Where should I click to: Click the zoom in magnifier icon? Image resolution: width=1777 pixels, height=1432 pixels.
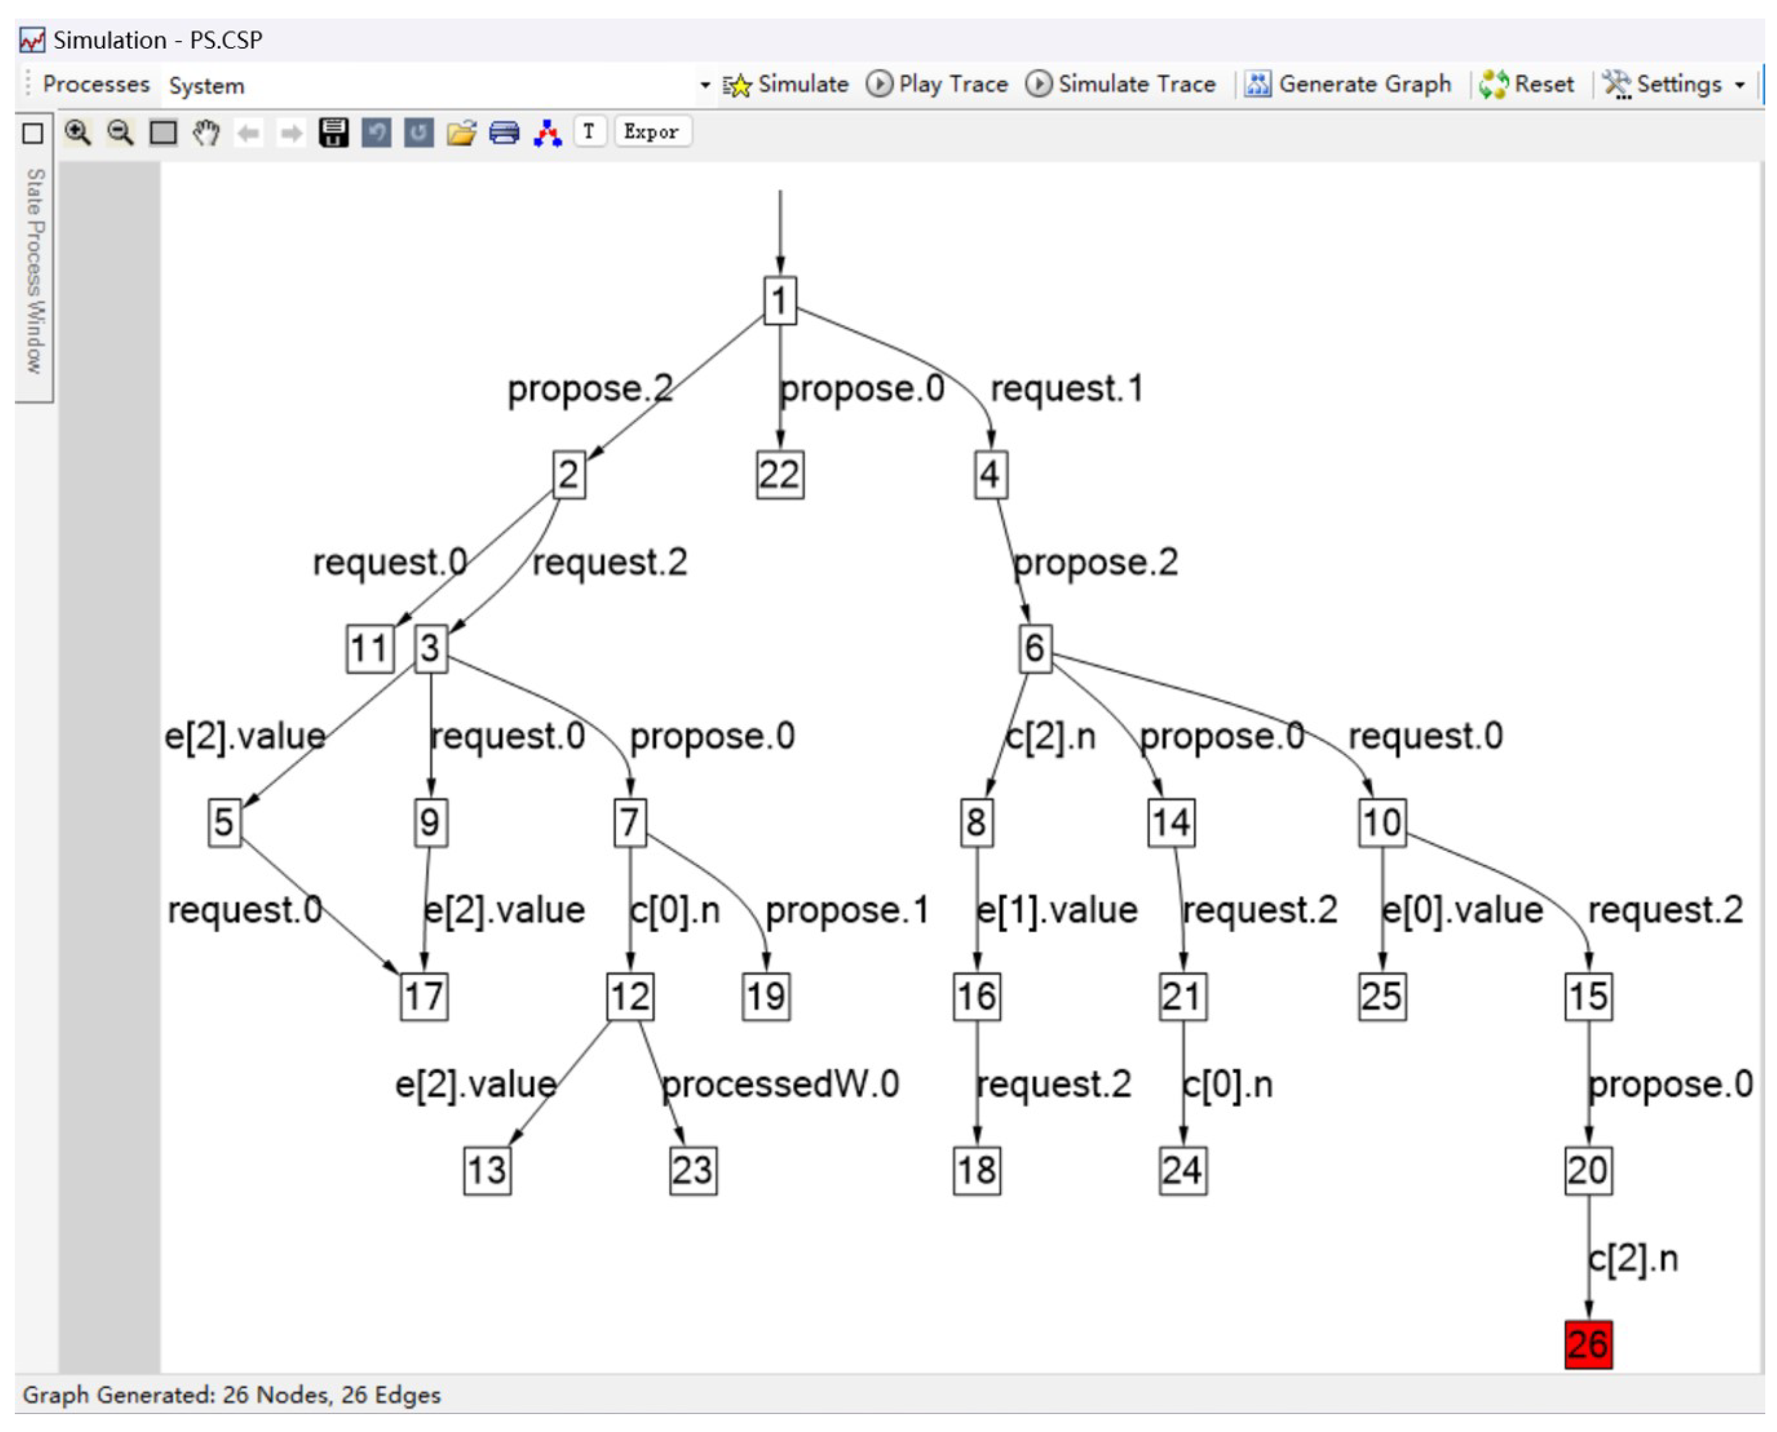(78, 133)
